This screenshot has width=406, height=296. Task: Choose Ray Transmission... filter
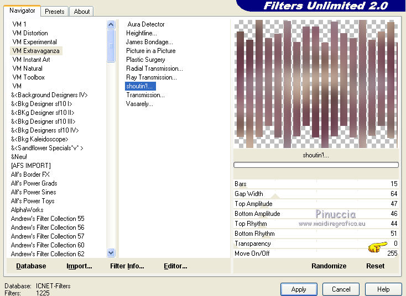pos(152,77)
